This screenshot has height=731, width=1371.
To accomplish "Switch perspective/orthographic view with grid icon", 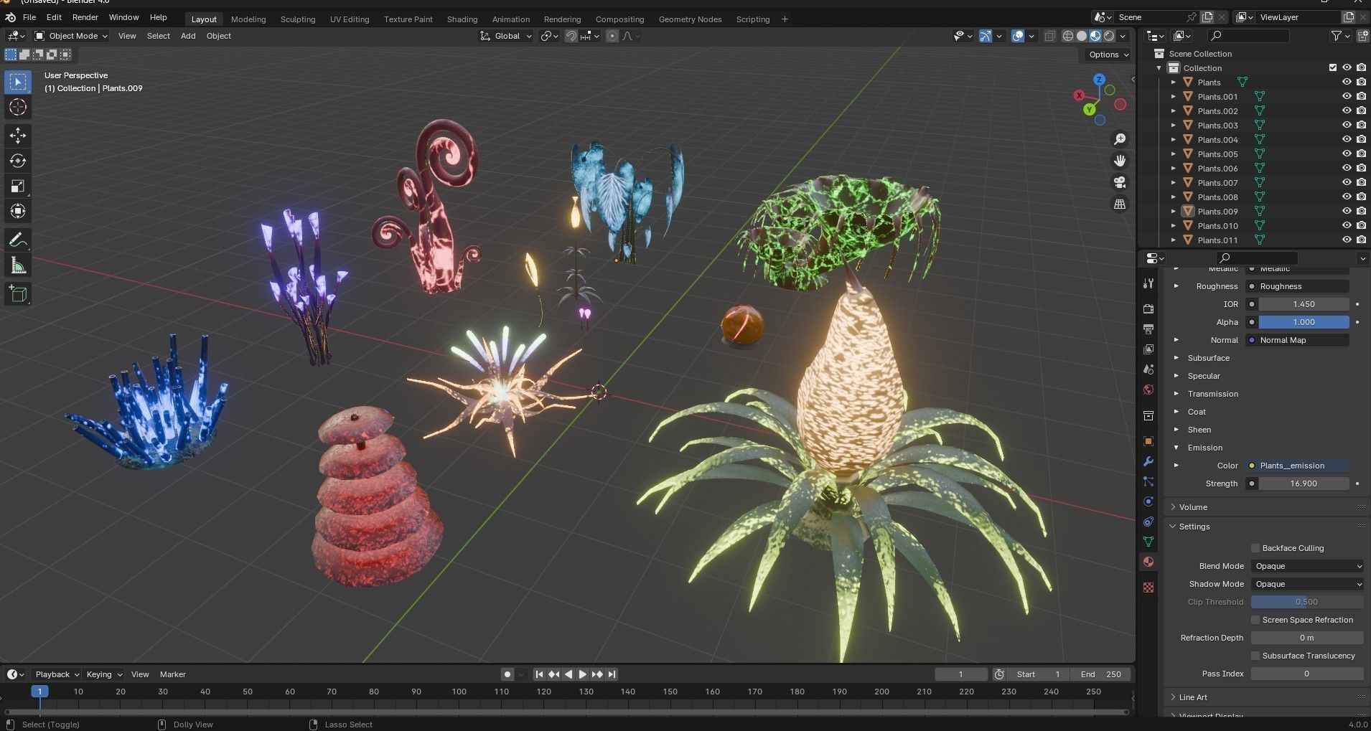I will (x=1119, y=204).
